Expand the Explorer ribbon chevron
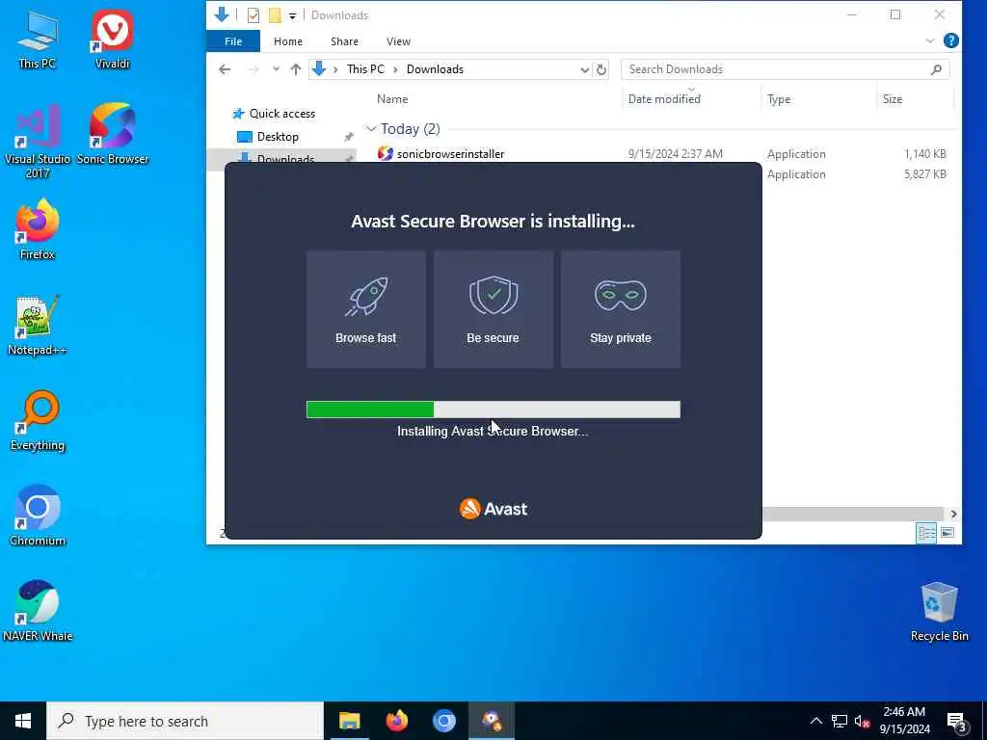The height and width of the screenshot is (740, 987). tap(930, 40)
